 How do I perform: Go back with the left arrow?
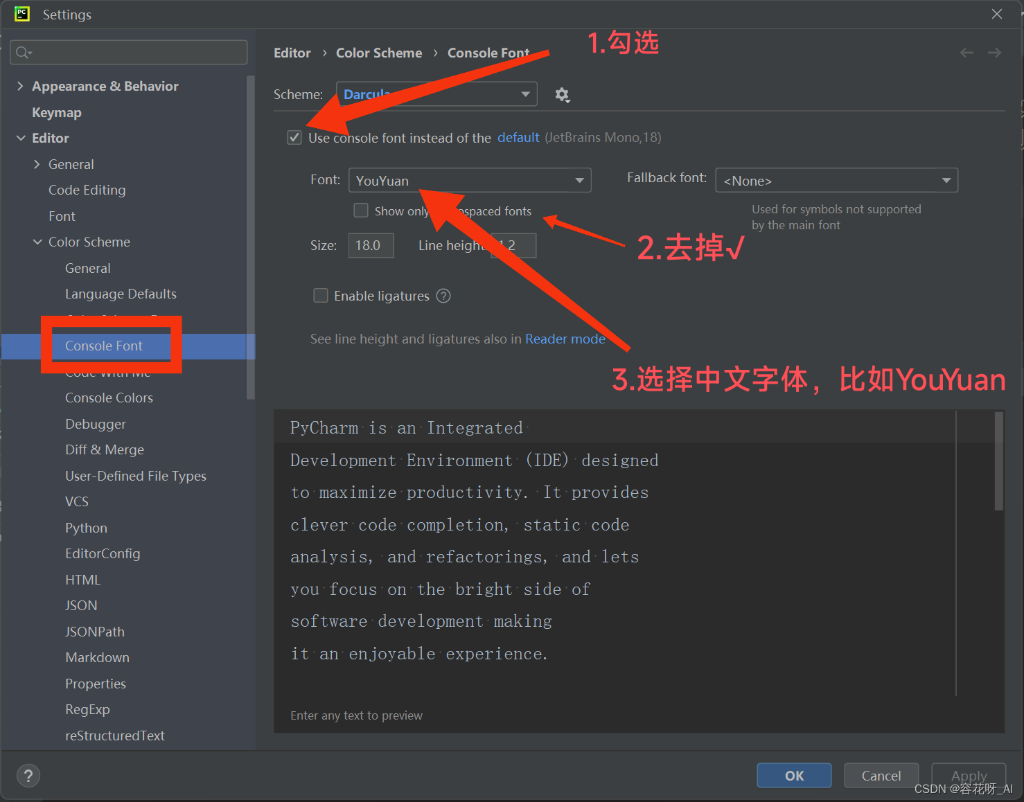[x=966, y=53]
